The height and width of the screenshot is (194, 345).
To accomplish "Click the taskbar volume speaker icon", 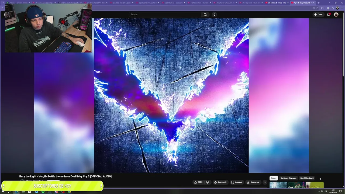I will 322,191.
